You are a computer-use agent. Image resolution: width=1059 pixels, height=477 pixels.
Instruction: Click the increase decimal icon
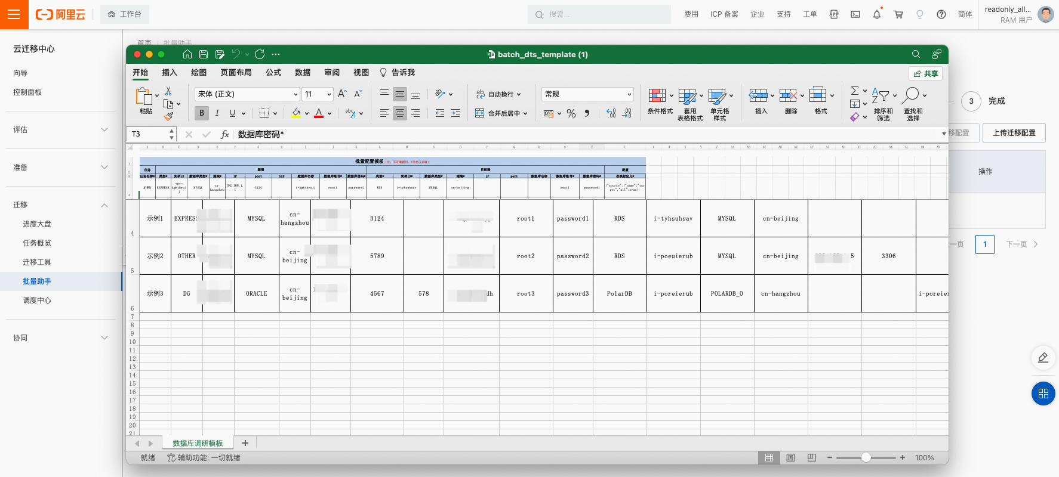(x=611, y=113)
